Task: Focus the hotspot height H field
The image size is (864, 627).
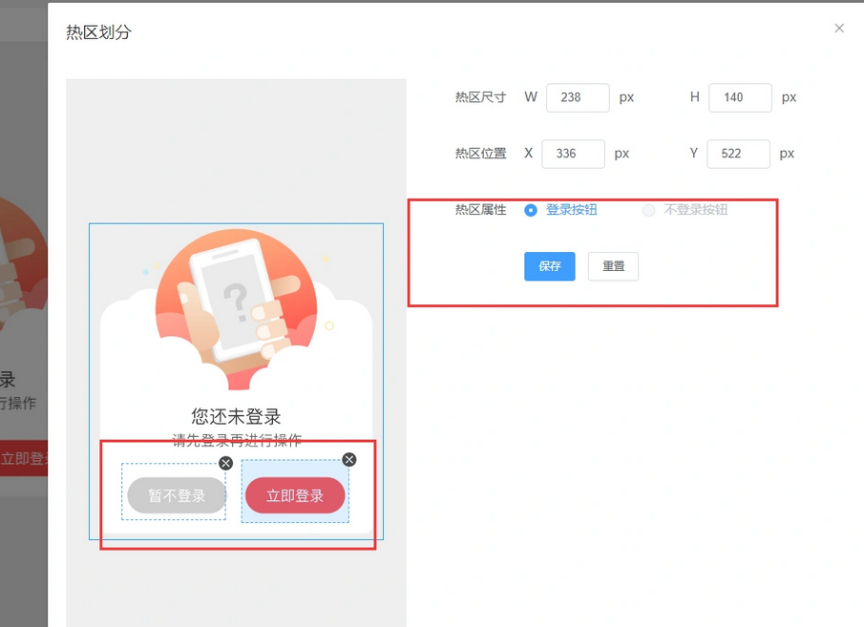Action: (x=739, y=97)
